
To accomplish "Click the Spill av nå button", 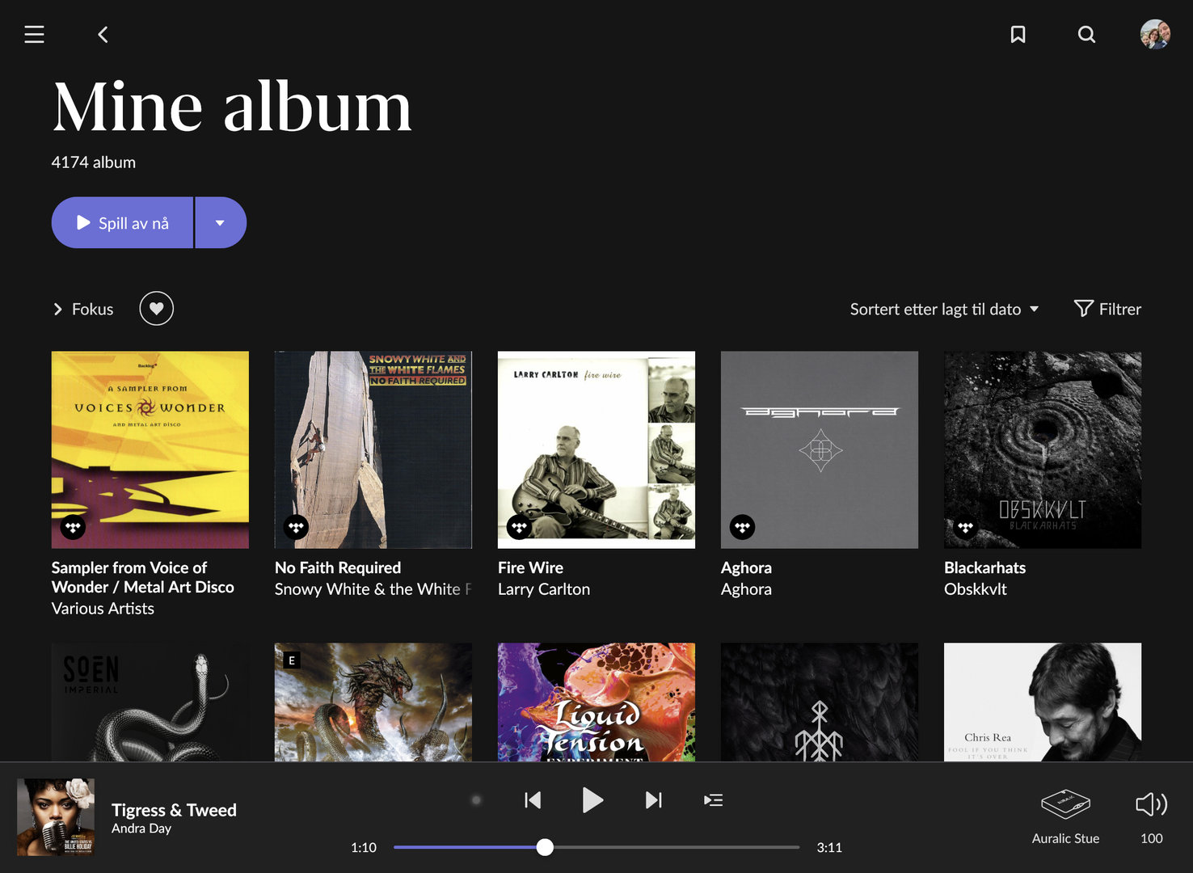I will (122, 222).
